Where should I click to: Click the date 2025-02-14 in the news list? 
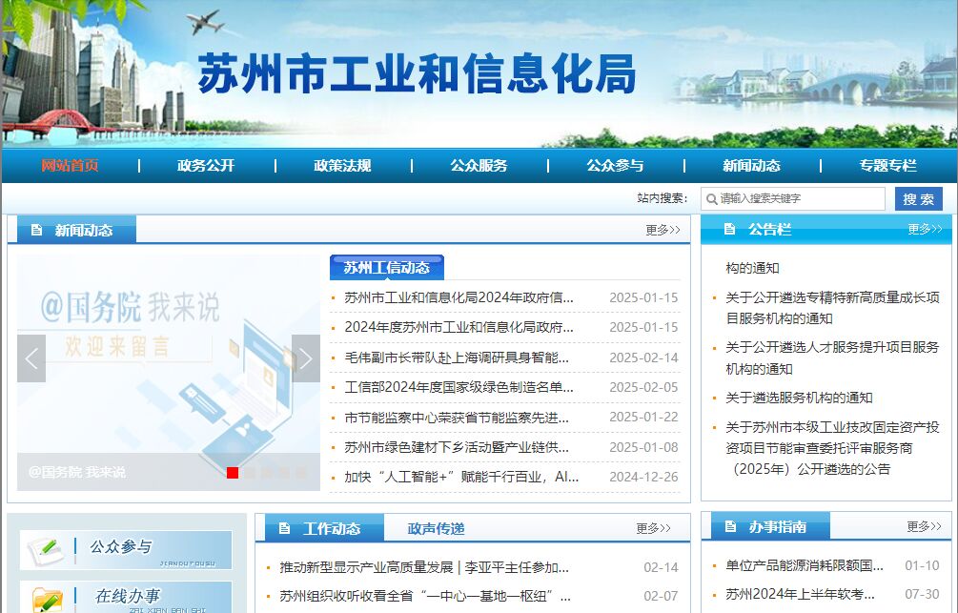coord(644,358)
